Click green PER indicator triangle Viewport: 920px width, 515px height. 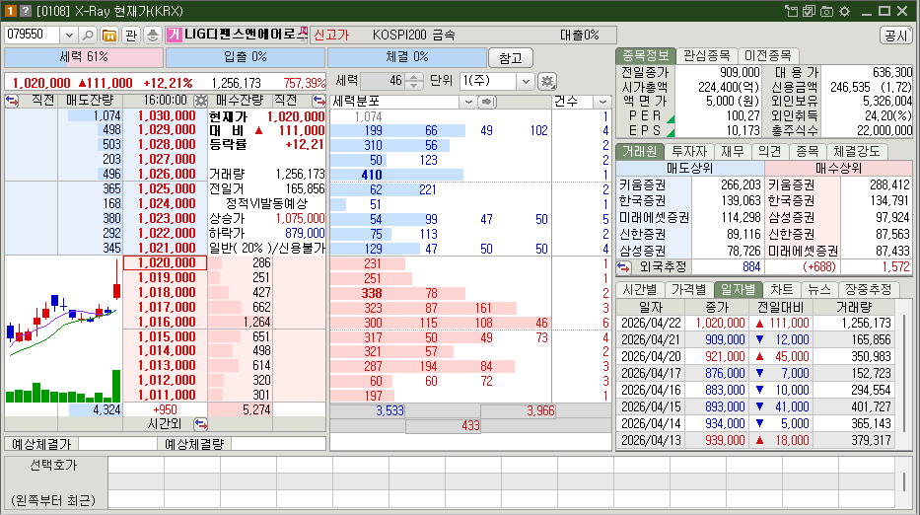(x=671, y=118)
